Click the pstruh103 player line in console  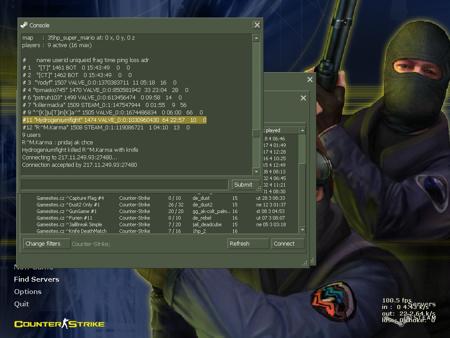click(102, 97)
